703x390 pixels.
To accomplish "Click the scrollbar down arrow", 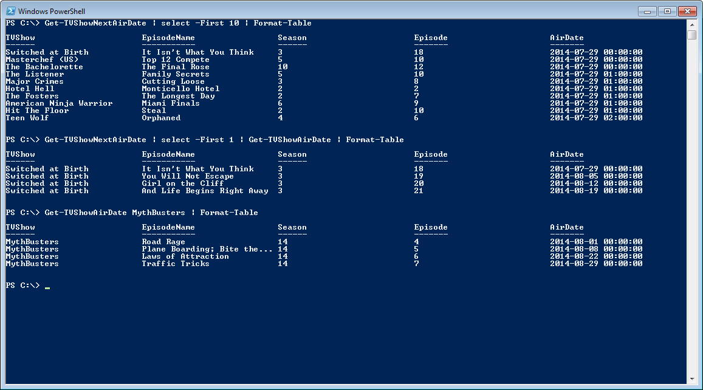I will pos(692,379).
